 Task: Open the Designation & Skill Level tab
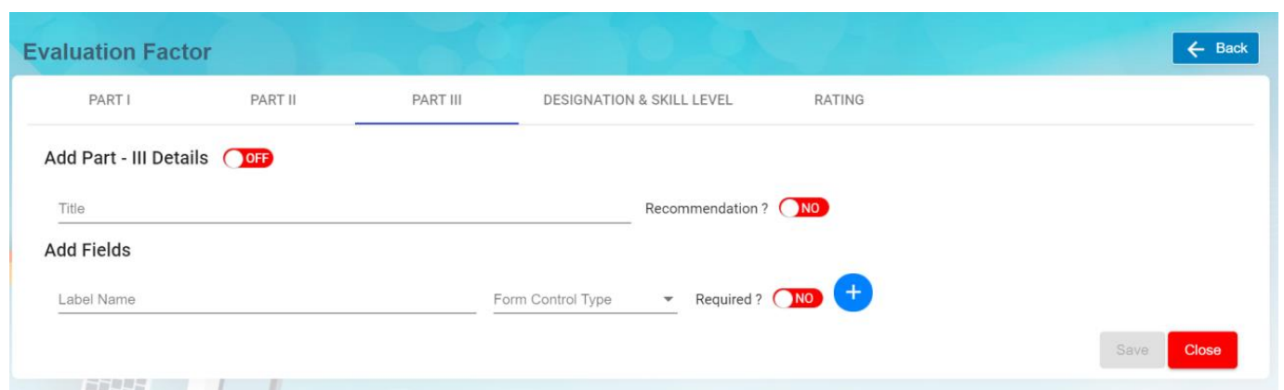click(638, 100)
